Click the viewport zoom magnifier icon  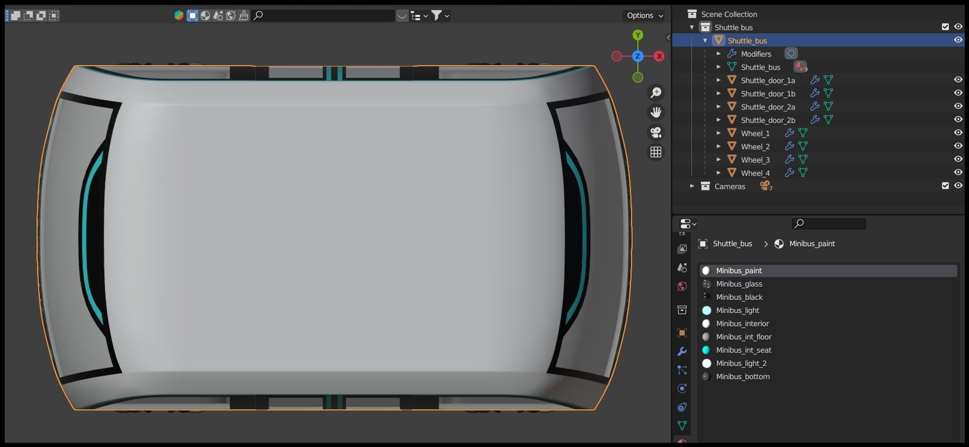coord(656,93)
